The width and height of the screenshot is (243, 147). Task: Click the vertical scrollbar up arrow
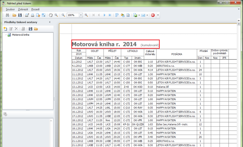[x=239, y=20]
